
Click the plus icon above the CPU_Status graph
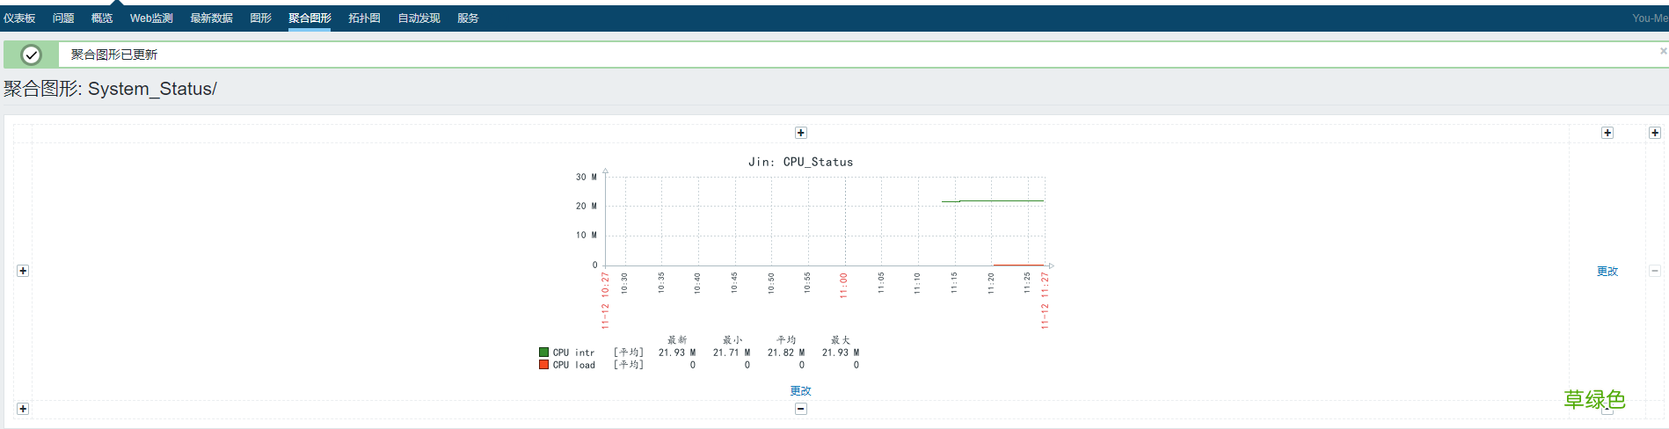800,133
